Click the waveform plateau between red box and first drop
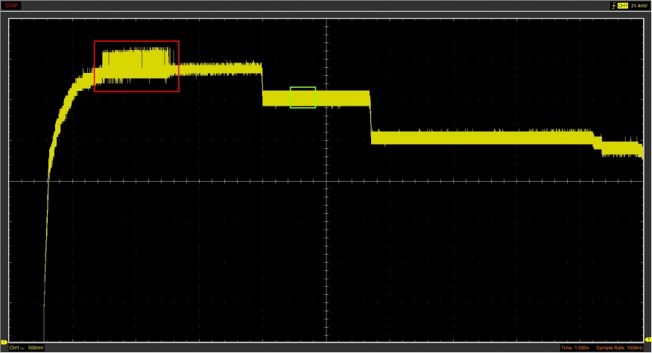652x353 pixels. pyautogui.click(x=220, y=69)
